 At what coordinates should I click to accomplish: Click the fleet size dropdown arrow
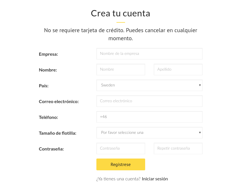coord(200,133)
